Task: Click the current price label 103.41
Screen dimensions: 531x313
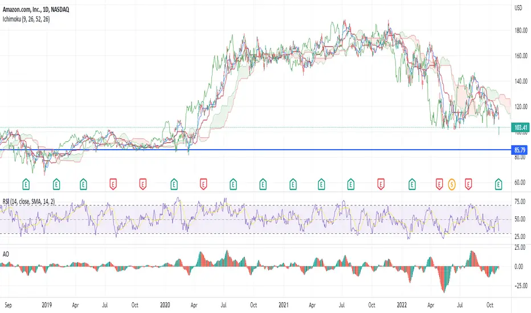Action: click(x=521, y=127)
